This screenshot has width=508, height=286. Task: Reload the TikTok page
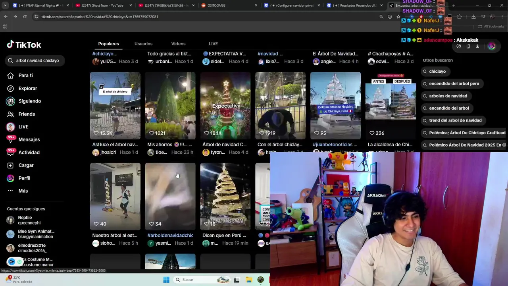[25, 17]
